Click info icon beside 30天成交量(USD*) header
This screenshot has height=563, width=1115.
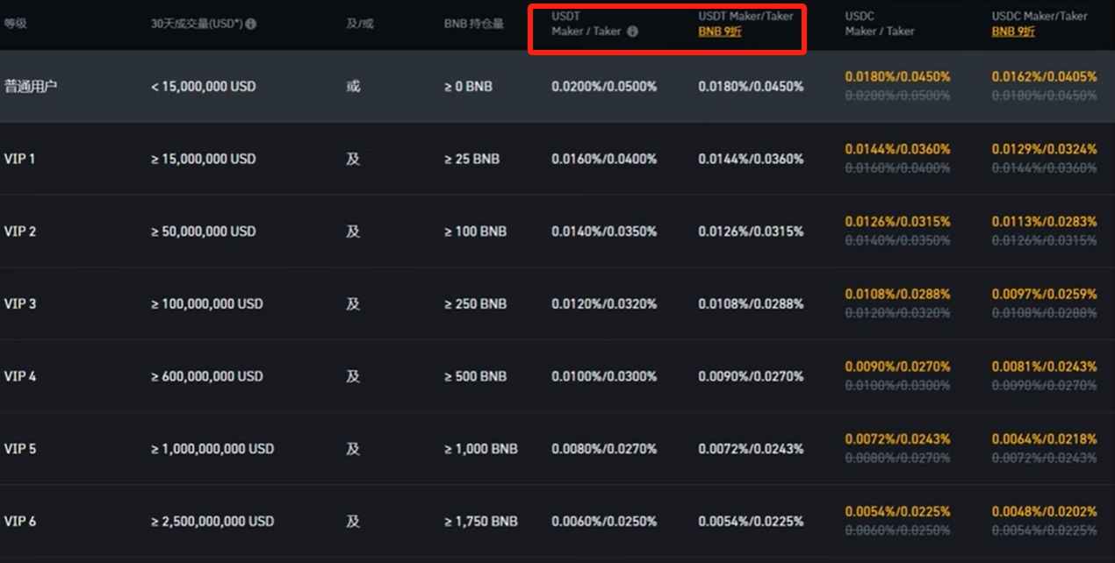[251, 24]
